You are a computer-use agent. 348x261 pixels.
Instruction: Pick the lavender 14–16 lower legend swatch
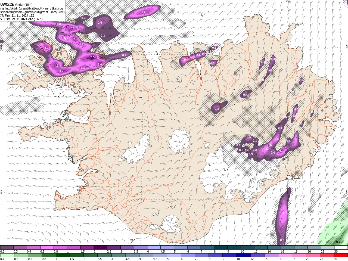[x=271, y=255]
